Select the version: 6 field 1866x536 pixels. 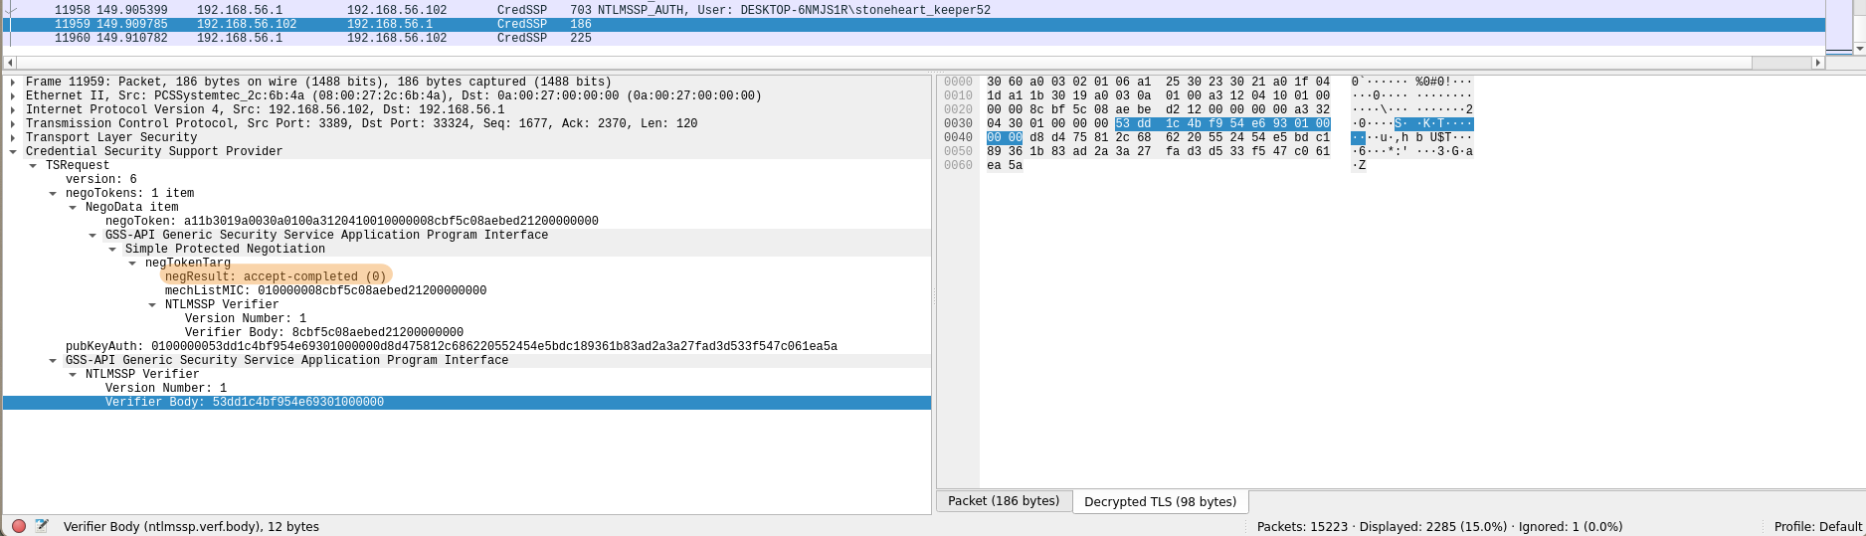pyautogui.click(x=101, y=180)
